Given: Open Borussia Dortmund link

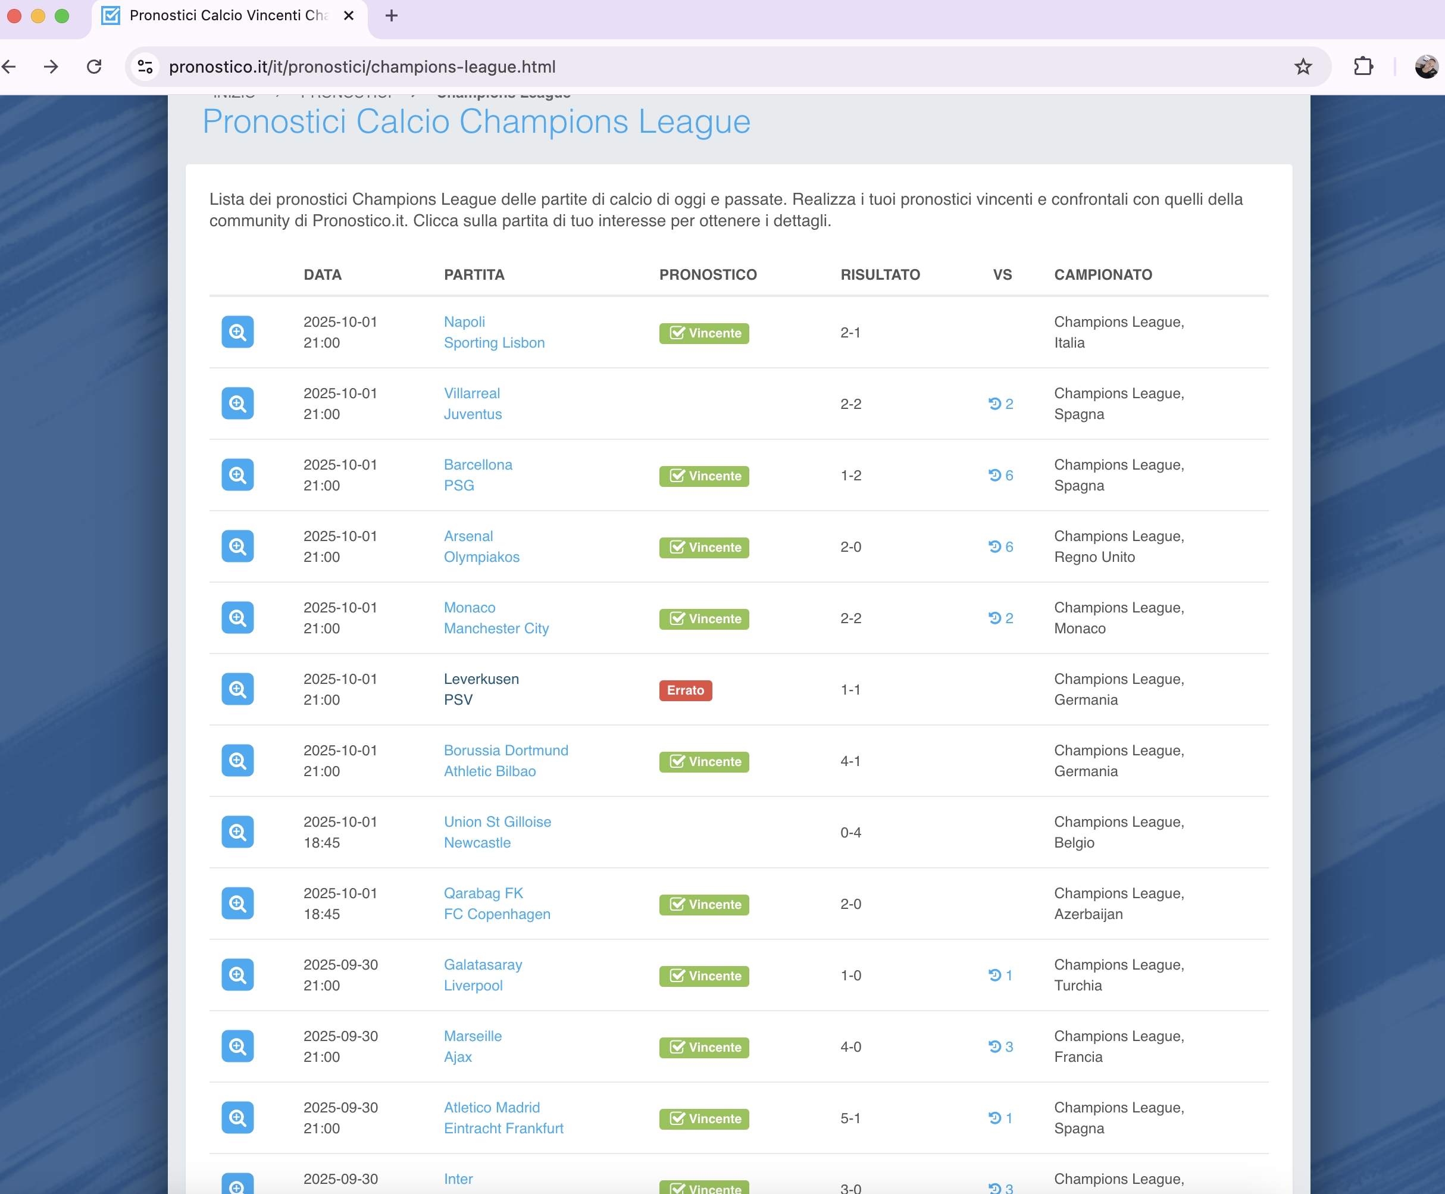Looking at the screenshot, I should pos(505,751).
